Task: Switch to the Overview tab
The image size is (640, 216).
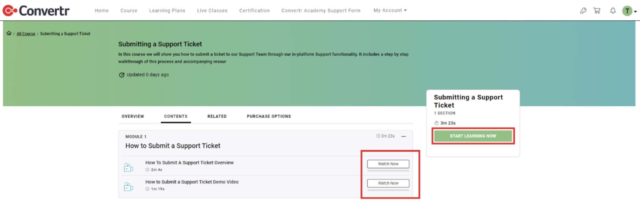Action: click(x=133, y=116)
